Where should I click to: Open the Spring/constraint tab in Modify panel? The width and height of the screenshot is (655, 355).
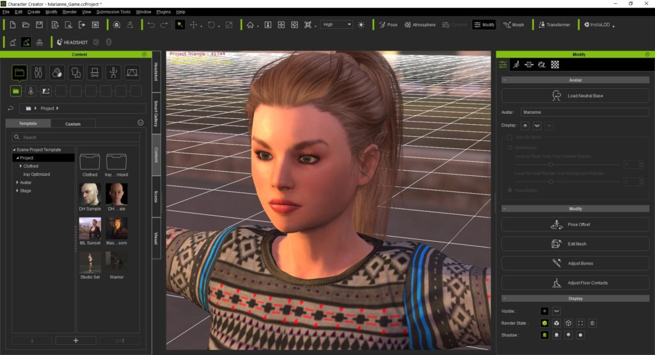(x=529, y=65)
